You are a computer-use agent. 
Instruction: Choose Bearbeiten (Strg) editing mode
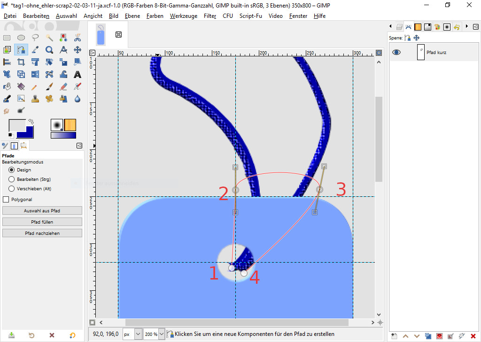click(12, 179)
